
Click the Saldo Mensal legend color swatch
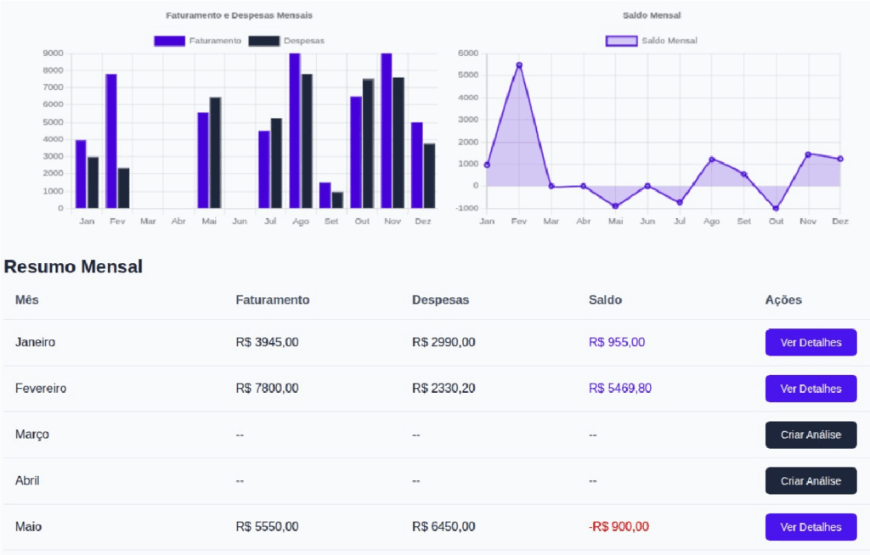[621, 41]
